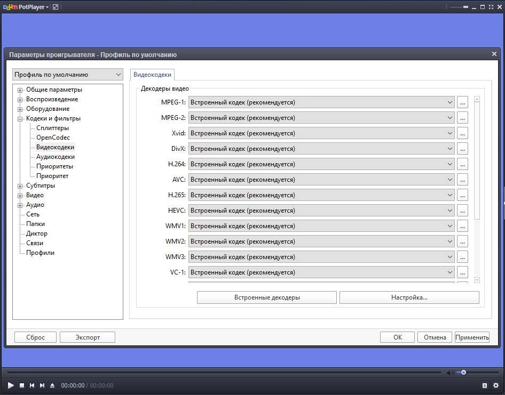Toggle fullscreen mode icon in title bar

pos(491,7)
